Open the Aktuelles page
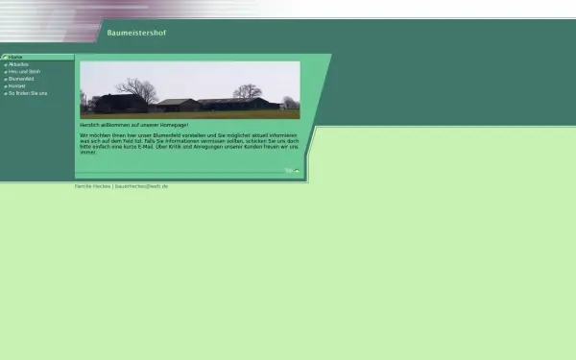 [18, 64]
